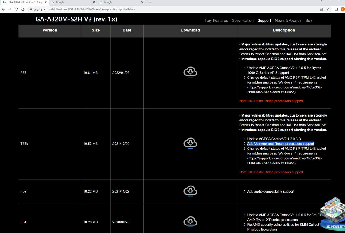The width and height of the screenshot is (345, 233).
Task: Click the 10.22 MB size value
Action: (91, 191)
